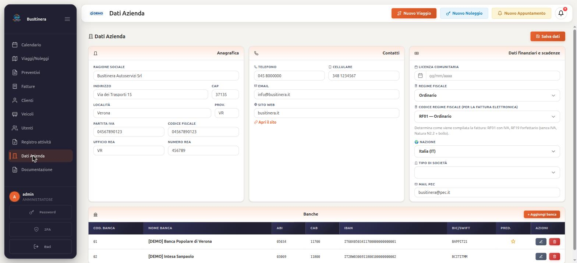Click BIC code BAPPIT21

[x=459, y=242]
